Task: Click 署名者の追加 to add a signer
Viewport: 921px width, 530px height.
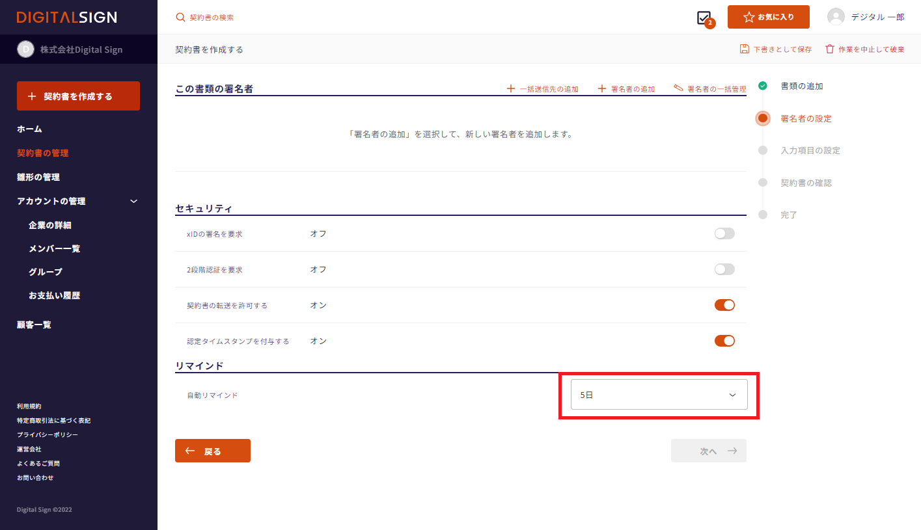Action: 626,88
